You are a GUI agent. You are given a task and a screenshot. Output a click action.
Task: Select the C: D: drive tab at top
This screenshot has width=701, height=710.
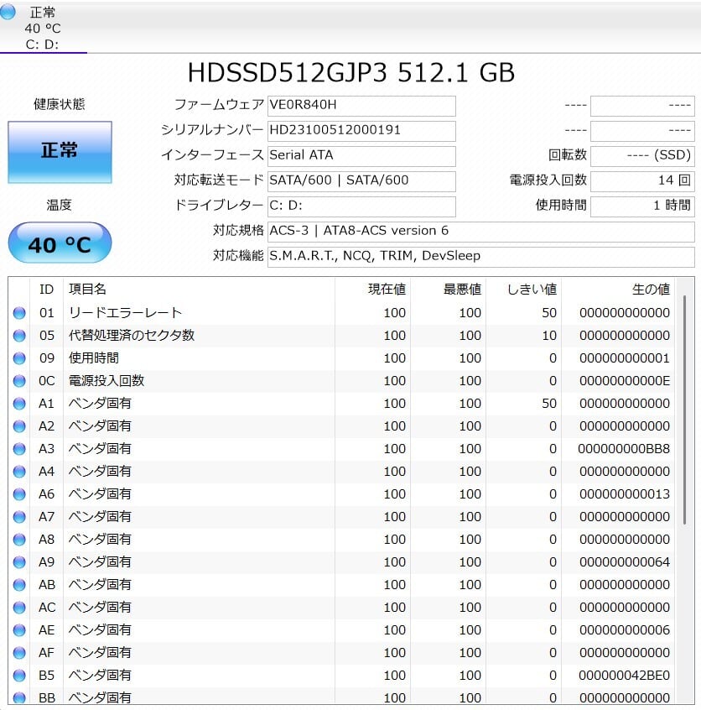(42, 29)
